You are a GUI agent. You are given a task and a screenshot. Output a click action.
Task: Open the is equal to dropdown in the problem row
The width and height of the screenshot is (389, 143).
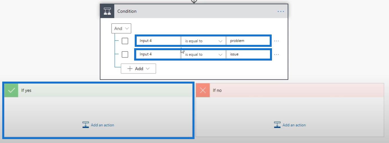[203, 41]
